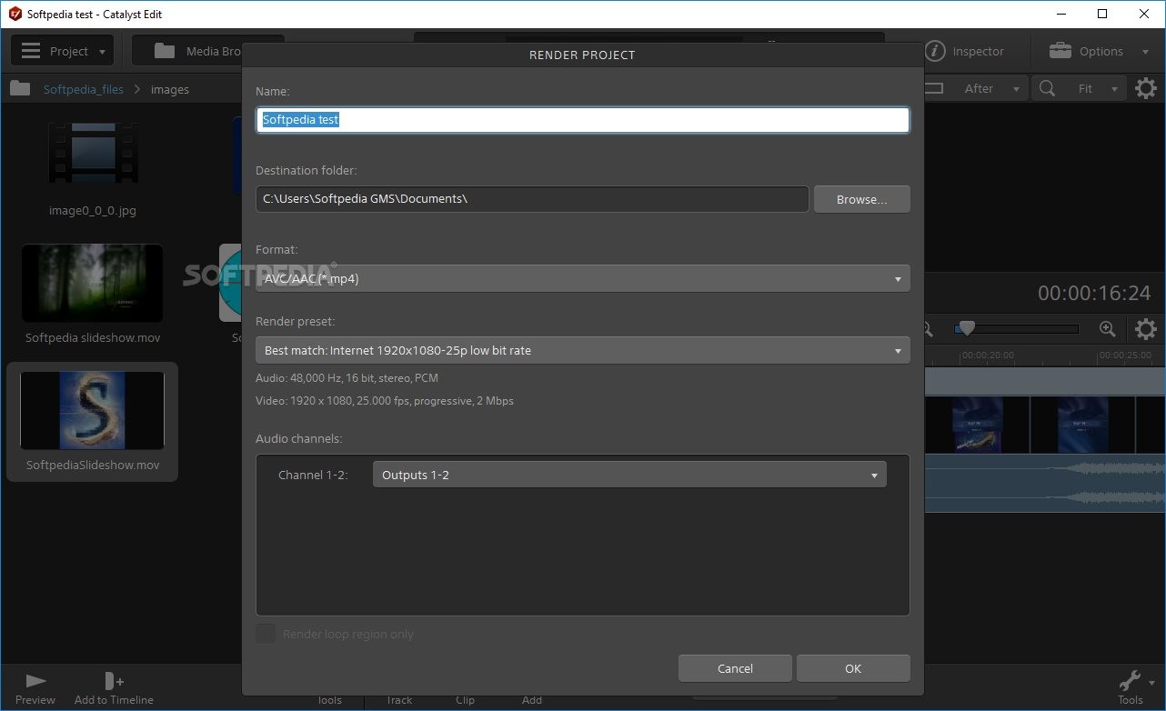Maximize the Catalyst Edit window

coord(1102,14)
